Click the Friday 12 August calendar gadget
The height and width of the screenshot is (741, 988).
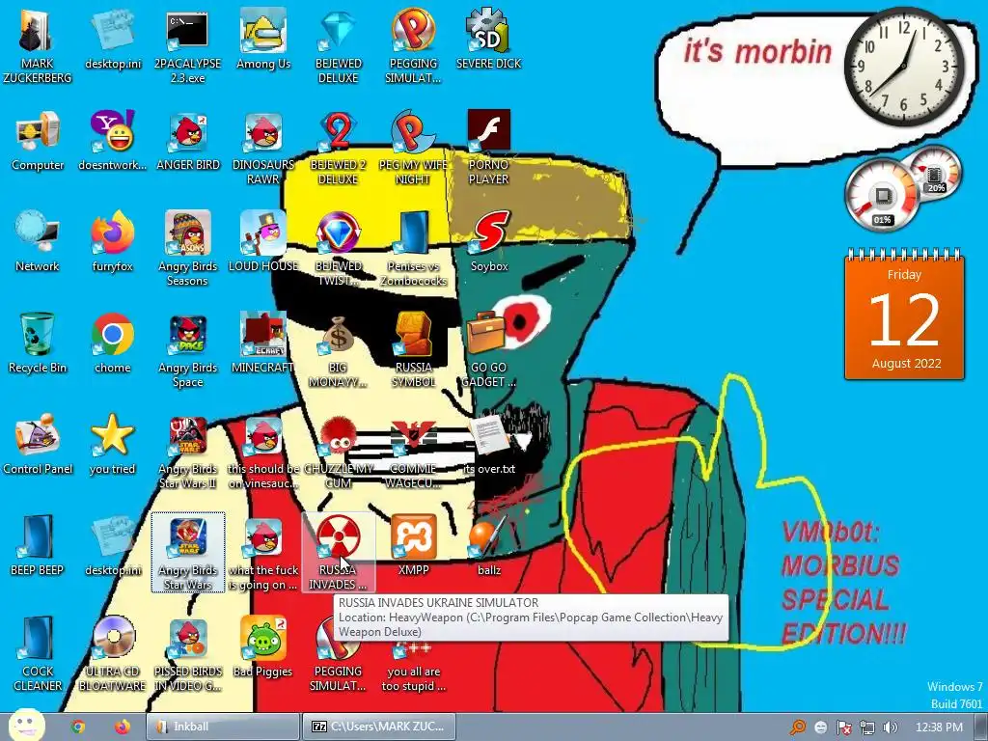coord(904,316)
